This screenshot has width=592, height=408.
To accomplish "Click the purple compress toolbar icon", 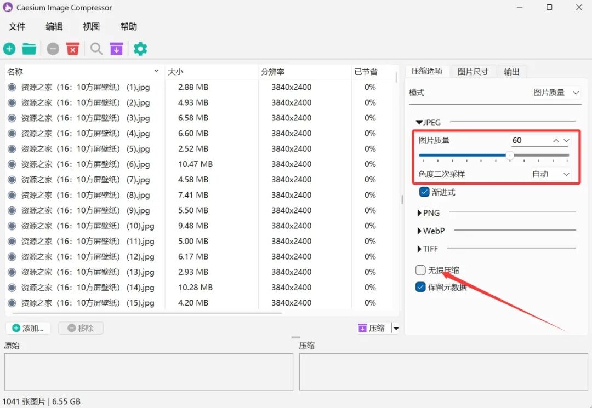I will (x=116, y=49).
